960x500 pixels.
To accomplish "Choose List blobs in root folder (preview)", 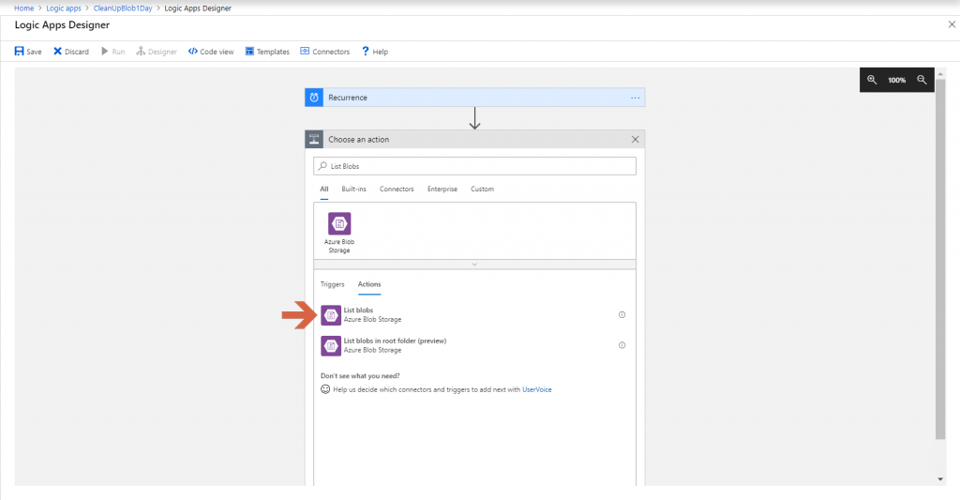I will pos(394,345).
